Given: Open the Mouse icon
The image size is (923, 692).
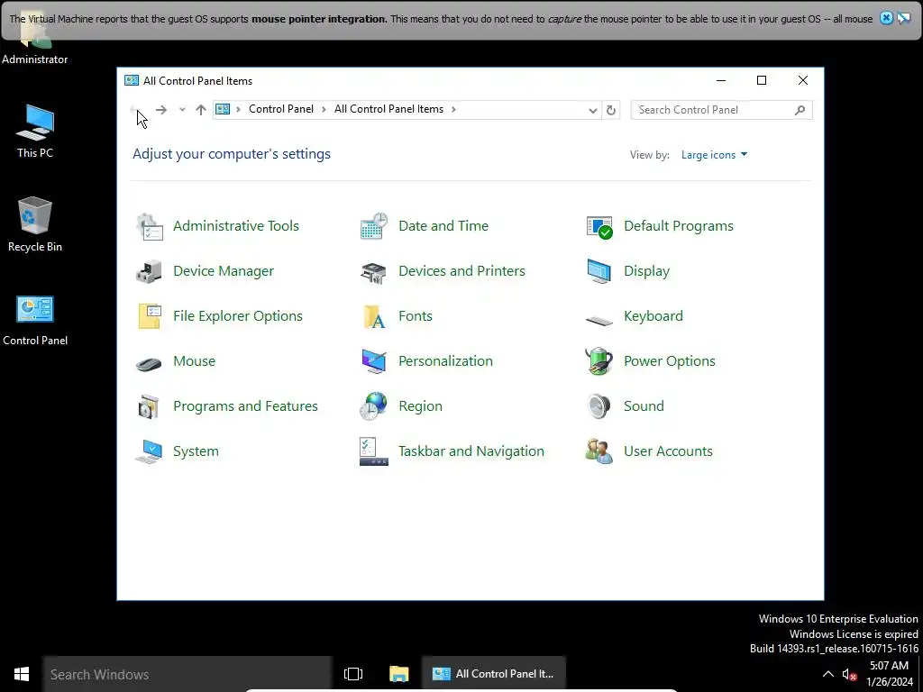Looking at the screenshot, I should [x=149, y=364].
